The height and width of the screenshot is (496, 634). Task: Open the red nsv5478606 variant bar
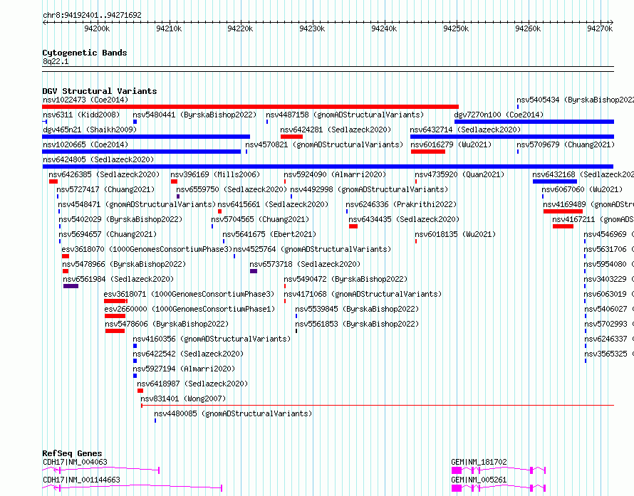point(115,331)
